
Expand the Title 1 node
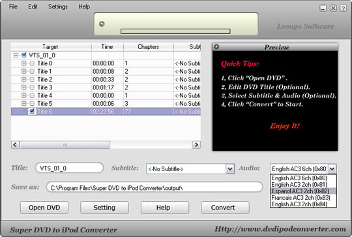pos(24,71)
